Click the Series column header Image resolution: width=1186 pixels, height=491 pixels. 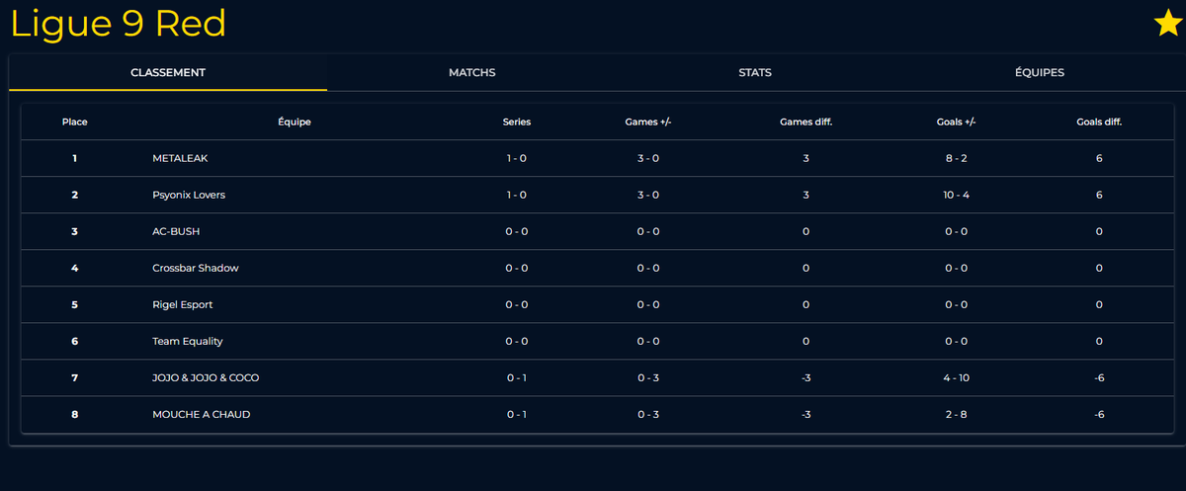(x=517, y=123)
